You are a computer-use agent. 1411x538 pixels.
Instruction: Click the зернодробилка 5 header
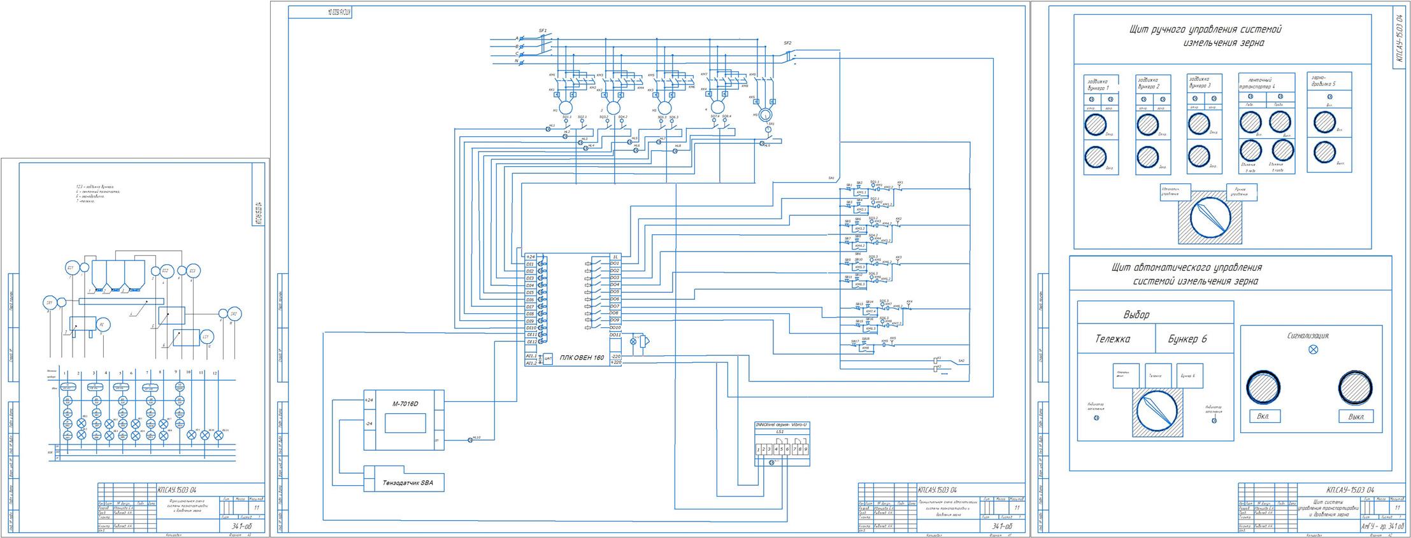pos(1329,81)
